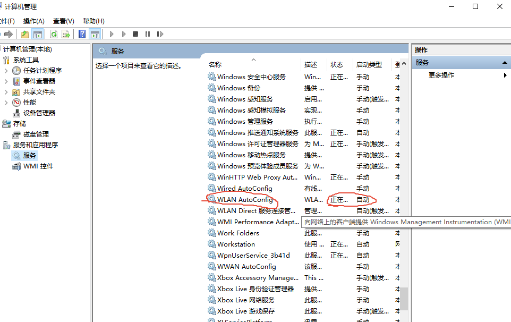The height and width of the screenshot is (322, 511).
Task: Click the 事件查看器 icon
Action: pyautogui.click(x=16, y=81)
